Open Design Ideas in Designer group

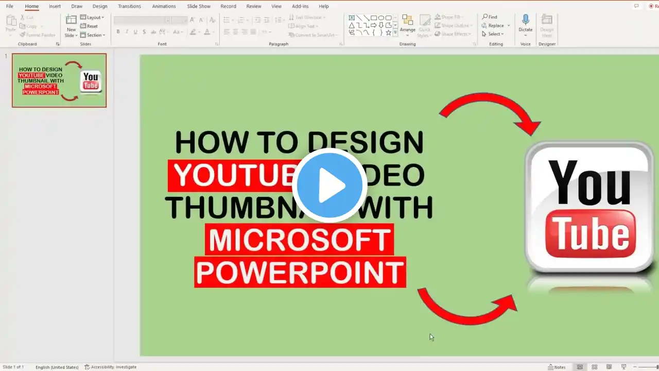[x=547, y=25]
